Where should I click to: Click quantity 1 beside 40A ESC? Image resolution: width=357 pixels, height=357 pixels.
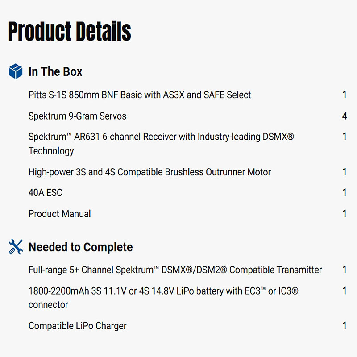point(345,193)
